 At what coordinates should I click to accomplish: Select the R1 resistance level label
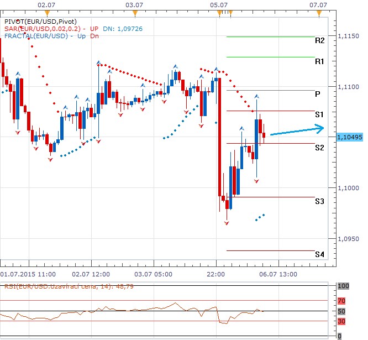[x=319, y=61]
